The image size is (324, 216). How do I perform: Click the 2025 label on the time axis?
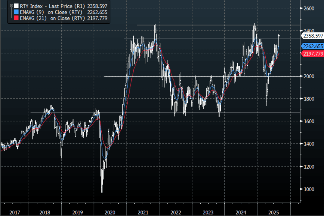click(x=273, y=212)
